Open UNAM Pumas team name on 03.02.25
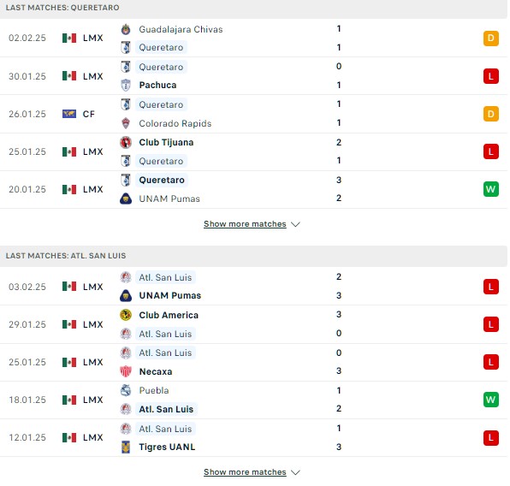 coord(170,295)
